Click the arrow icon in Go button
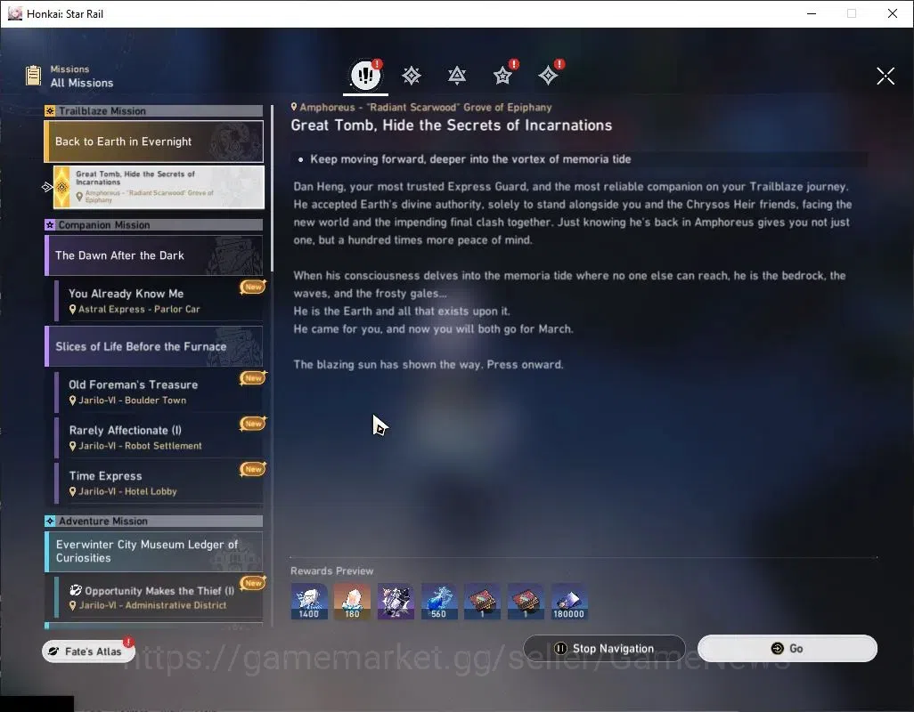The image size is (914, 712). pos(777,648)
